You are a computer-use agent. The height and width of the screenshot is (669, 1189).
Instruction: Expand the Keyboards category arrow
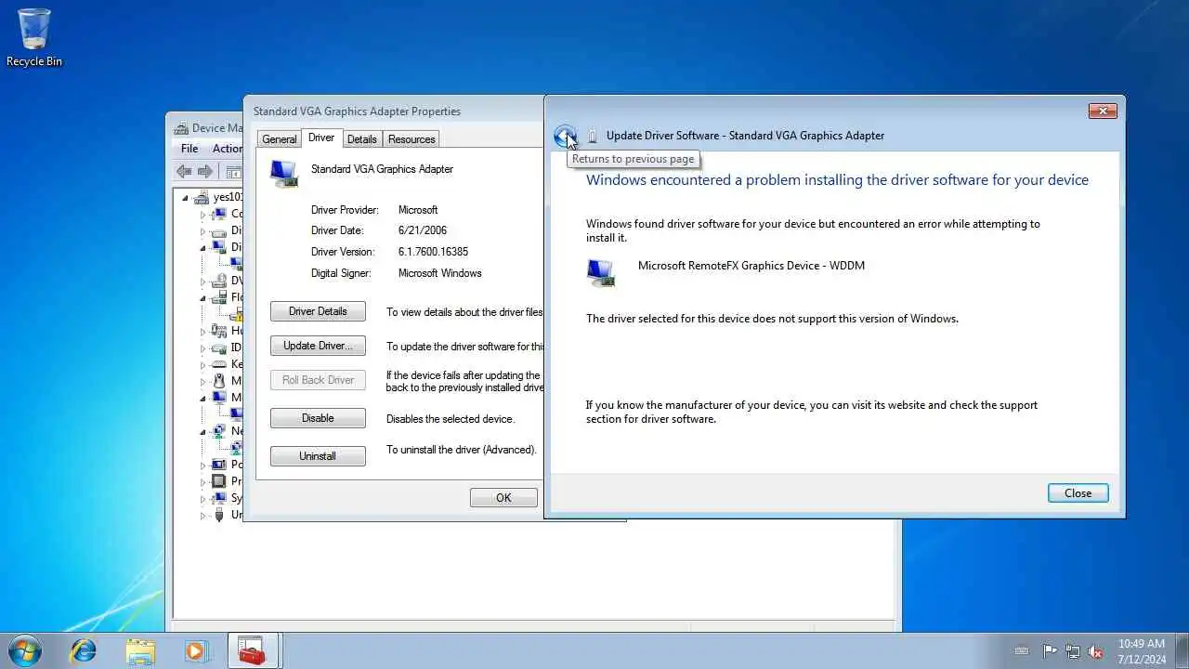[203, 365]
